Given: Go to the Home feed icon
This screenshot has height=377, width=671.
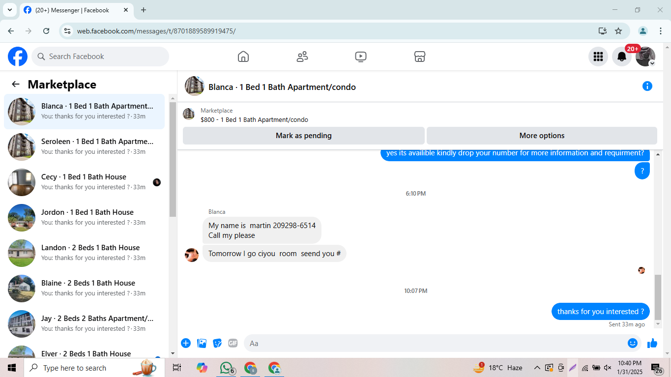Looking at the screenshot, I should pos(243,57).
